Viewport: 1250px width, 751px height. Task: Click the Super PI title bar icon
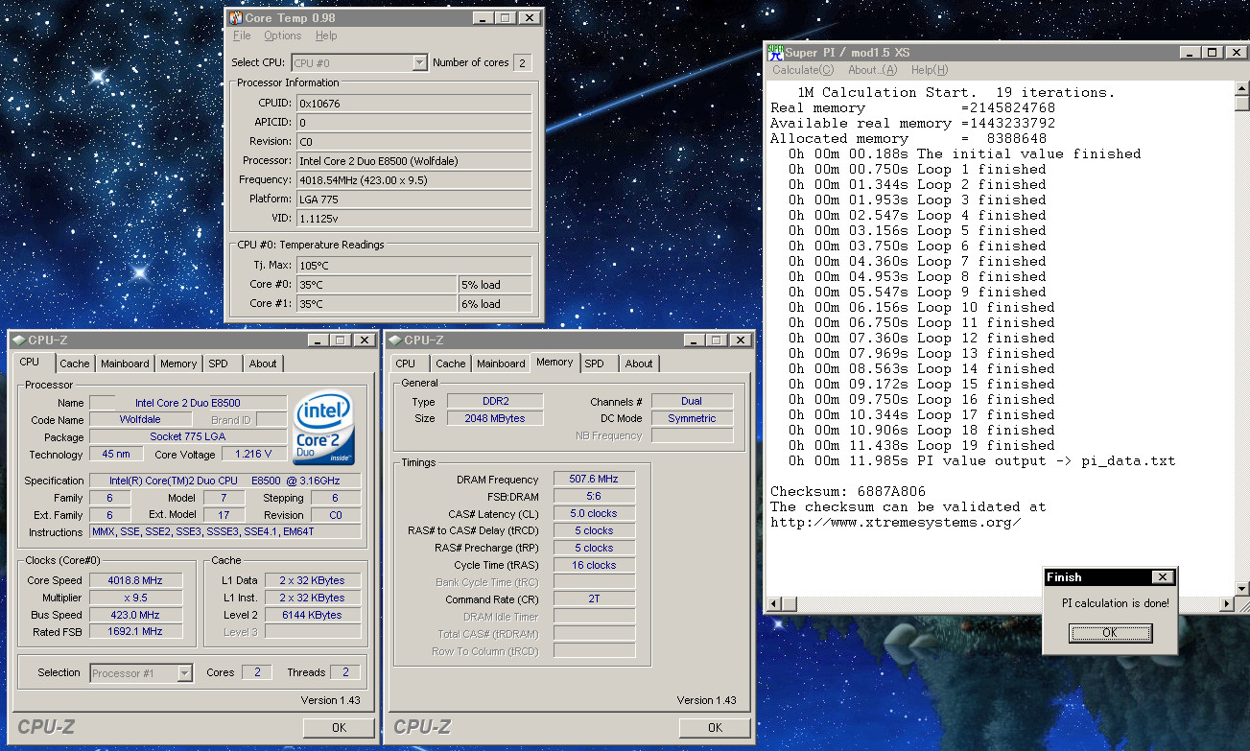click(x=776, y=53)
